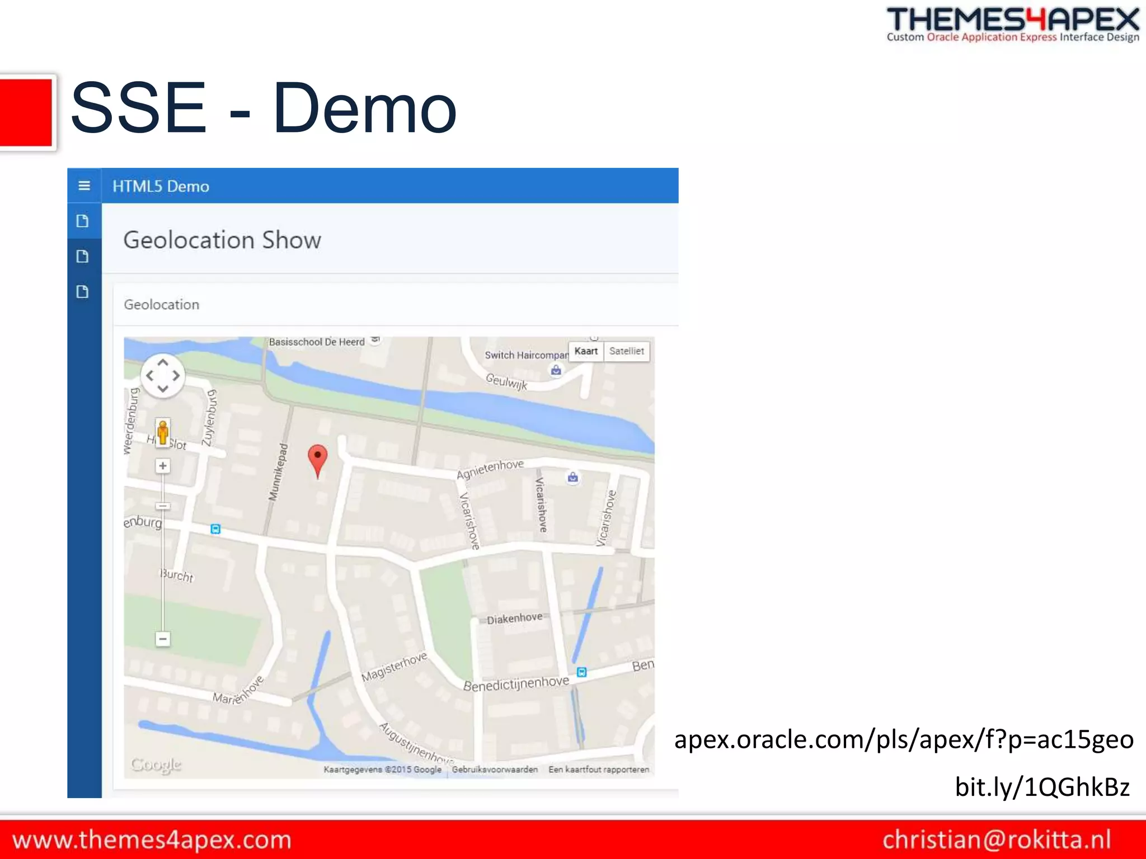Screen dimensions: 1146x859
Task: Pan the map right with the arrow
Action: pyautogui.click(x=176, y=376)
